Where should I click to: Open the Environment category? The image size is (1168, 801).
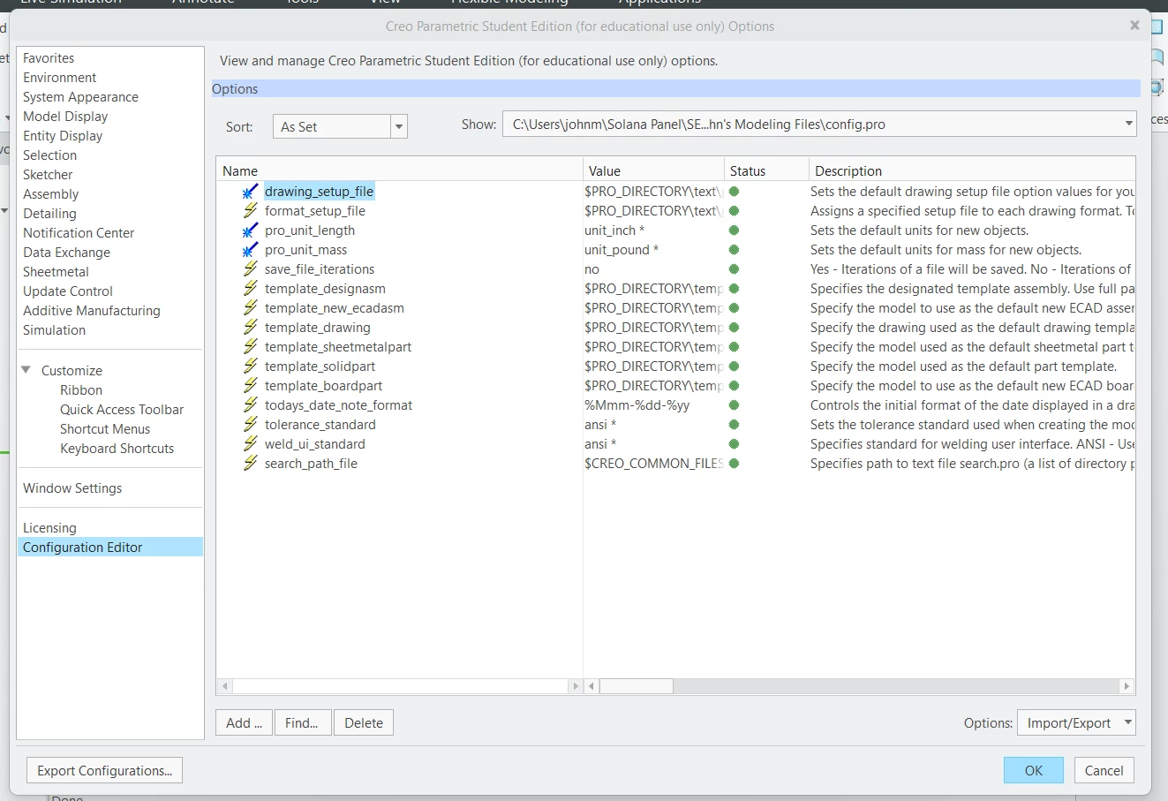59,78
